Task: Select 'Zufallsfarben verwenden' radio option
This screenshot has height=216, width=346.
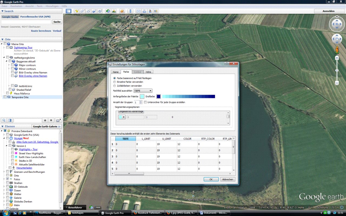Action: click(115, 86)
